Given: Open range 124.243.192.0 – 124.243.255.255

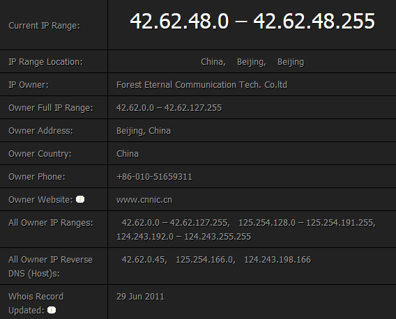Looking at the screenshot, I should point(183,237).
